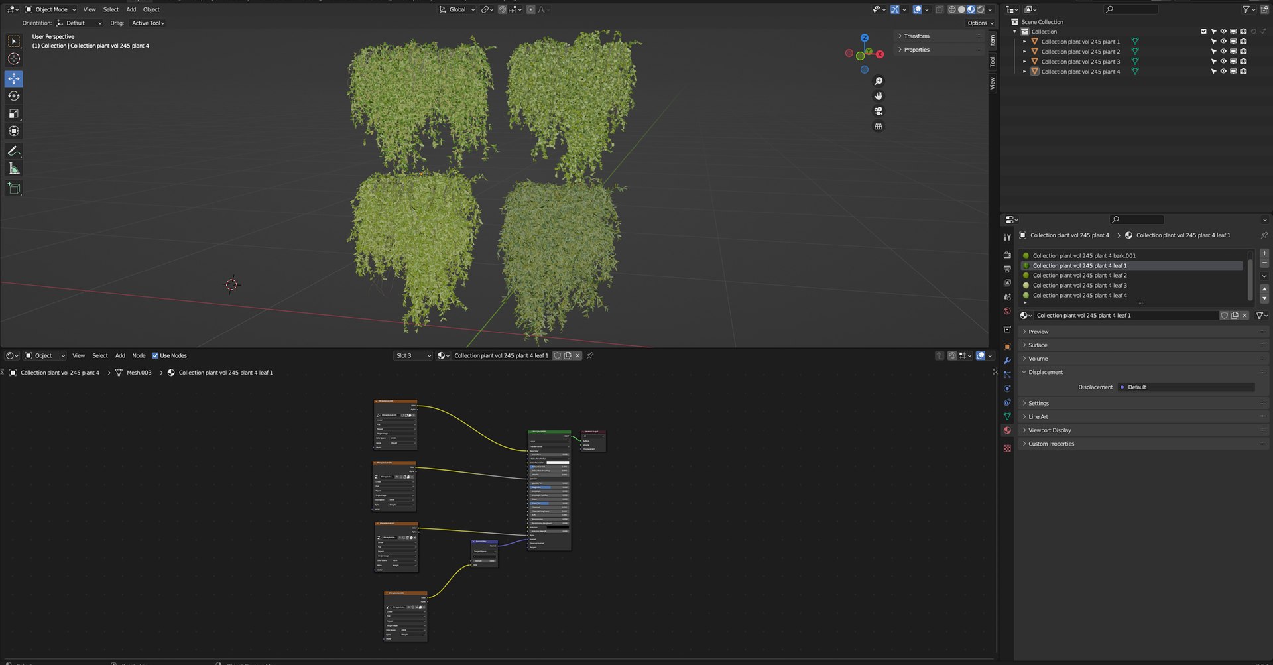Open the Tool properties tab icon
Viewport: 1273px width, 665px height.
pos(1007,237)
